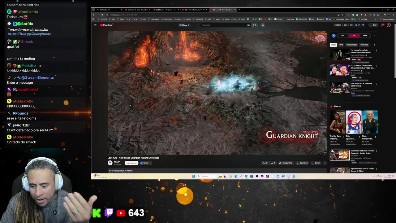Screen dimensions: 396x223
Task: Open the Remix dropdown button
Action: [145, 163]
